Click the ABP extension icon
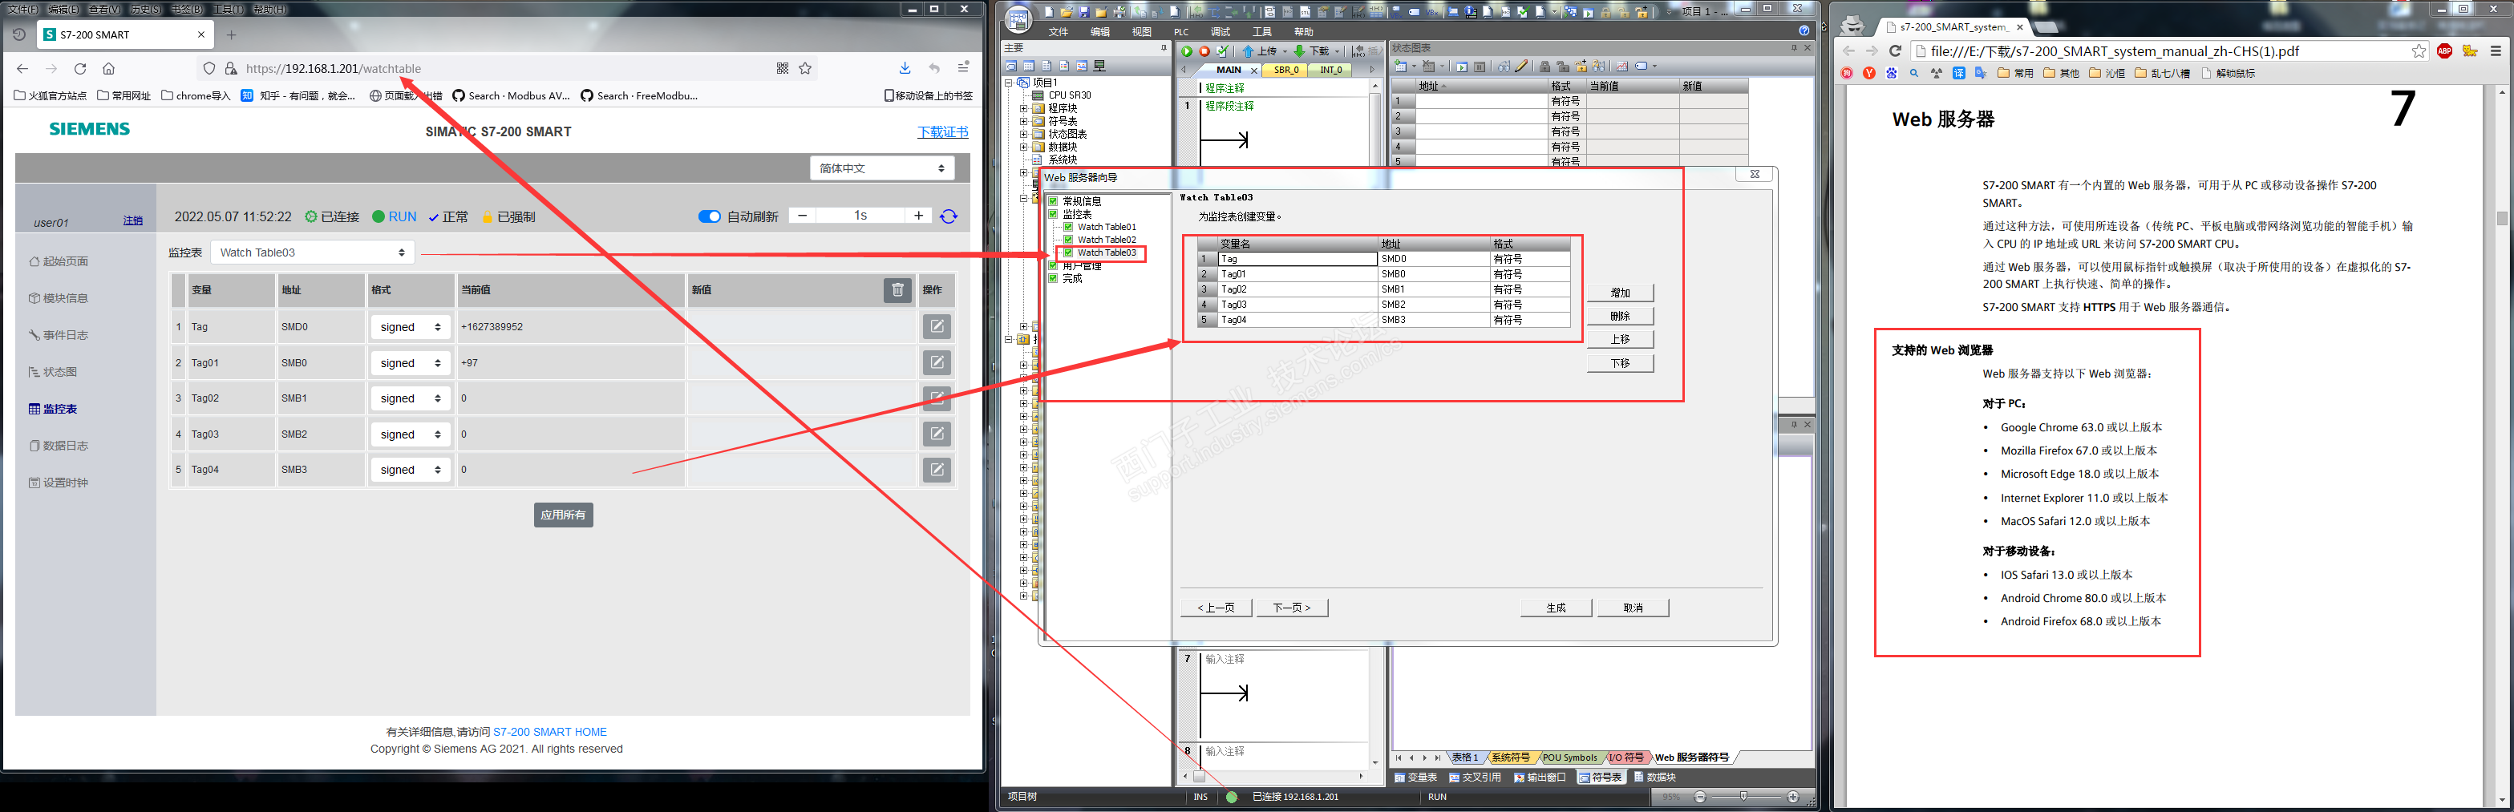 point(2445,50)
